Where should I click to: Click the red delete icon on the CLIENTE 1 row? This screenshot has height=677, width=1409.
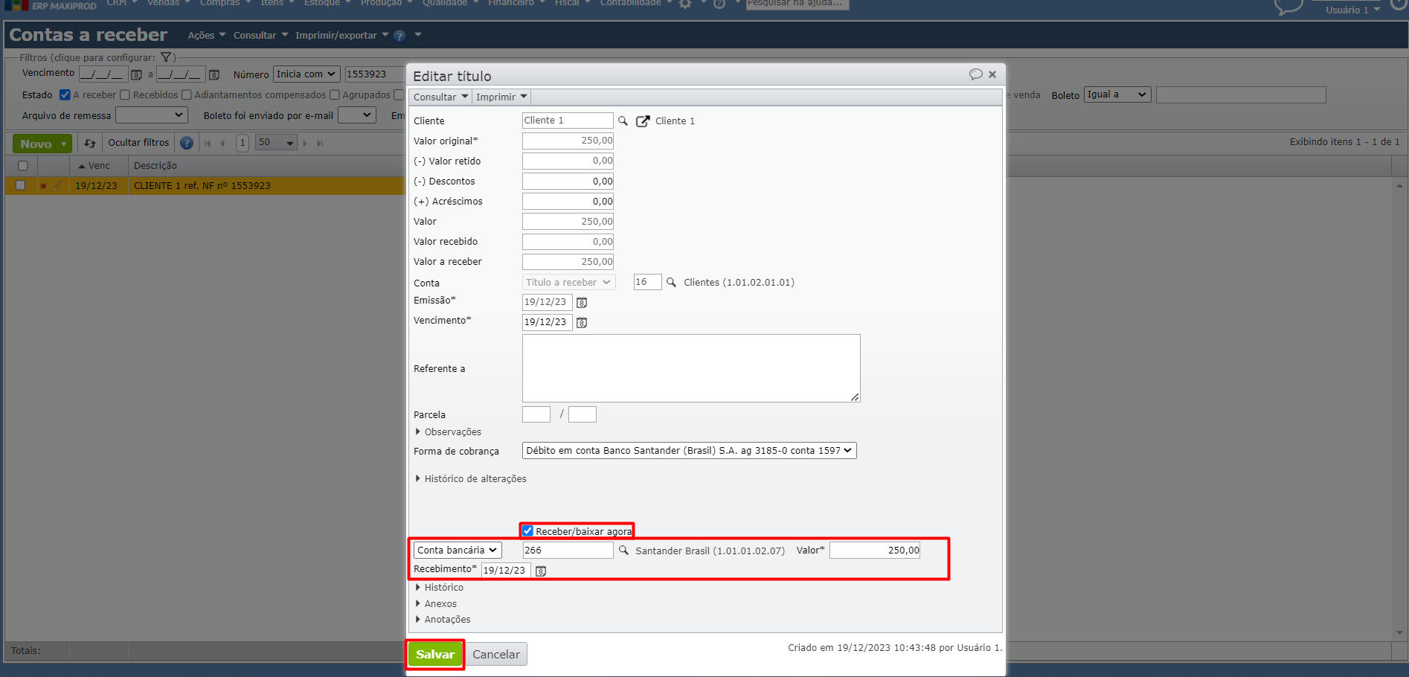(43, 186)
